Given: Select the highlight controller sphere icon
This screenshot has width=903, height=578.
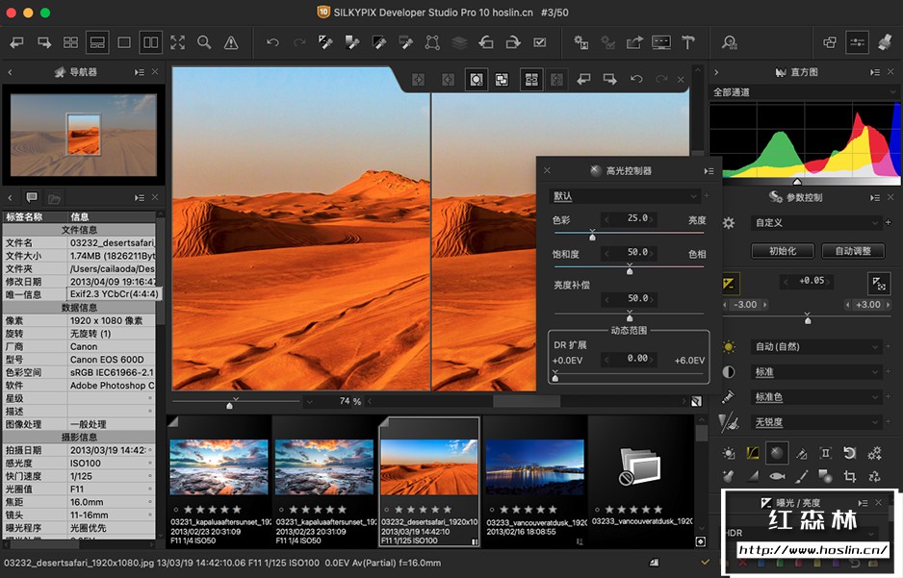Looking at the screenshot, I should [x=776, y=453].
